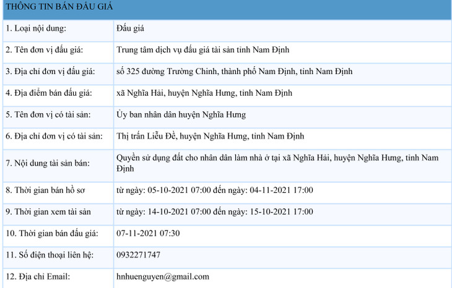
Task: Click the 'Địa chỉ đơn vị đấu giá' label
Action: (50, 72)
